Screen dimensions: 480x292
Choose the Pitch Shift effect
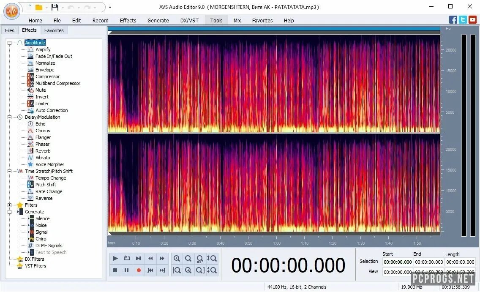click(46, 185)
